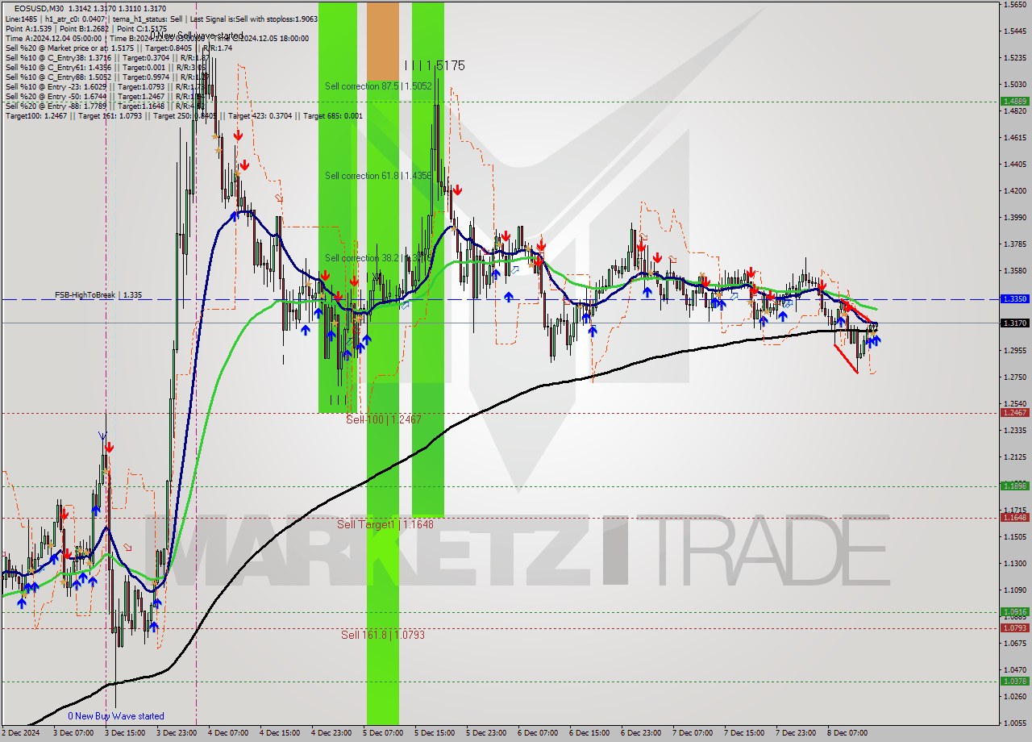1032x742 pixels.
Task: Click the 1.1300 price axis label
Action: (1014, 563)
